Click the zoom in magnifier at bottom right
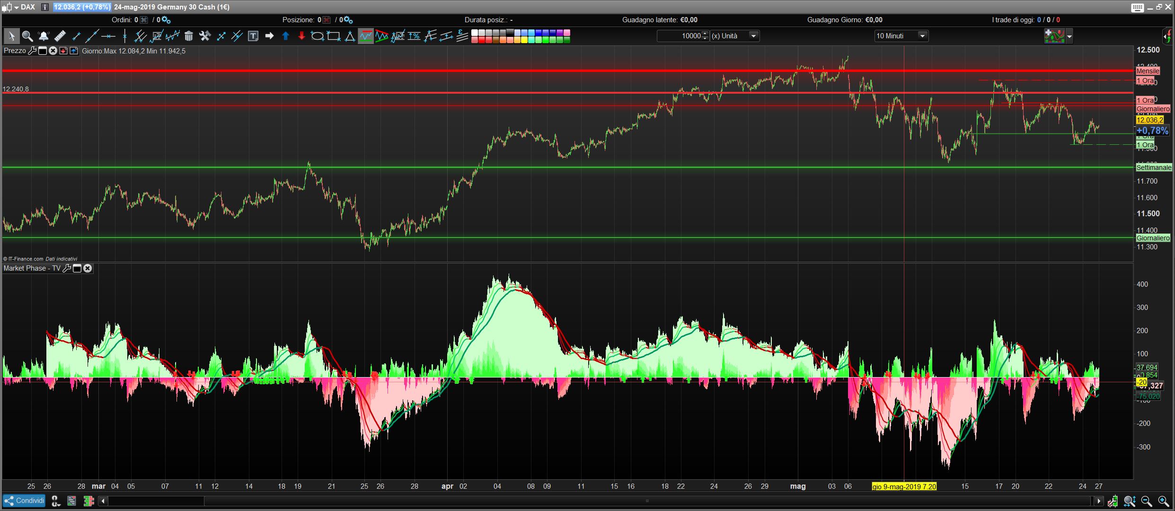Viewport: 1175px width, 511px height. [x=1163, y=501]
